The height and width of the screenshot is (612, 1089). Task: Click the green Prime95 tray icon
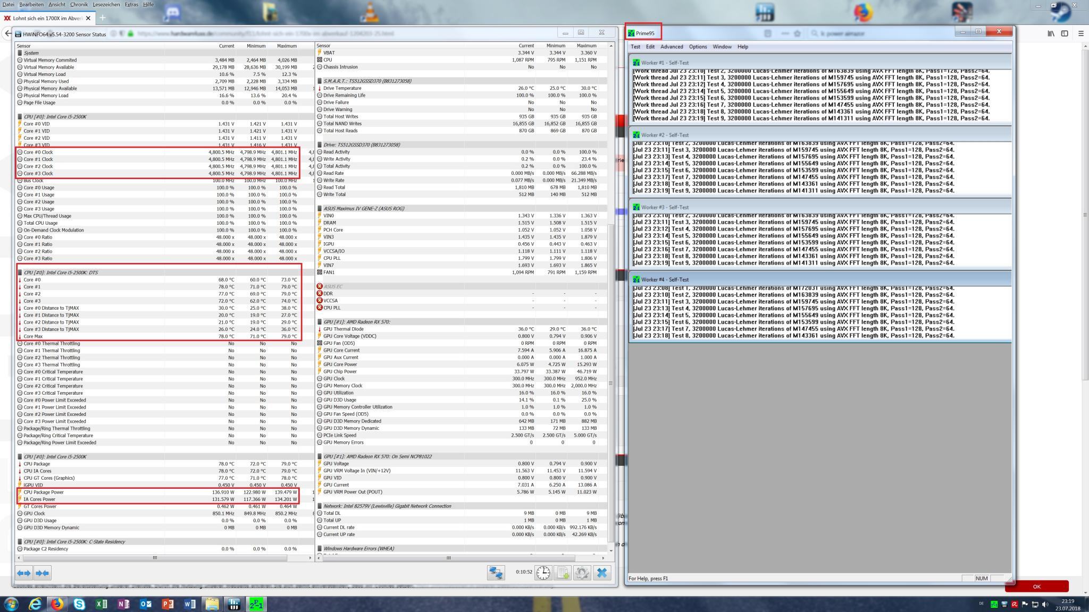click(994, 604)
